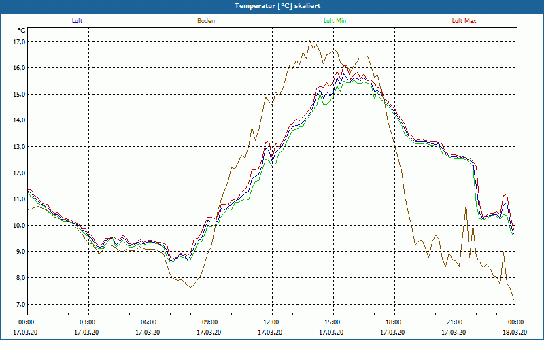Image resolution: width=544 pixels, height=340 pixels.
Task: Click the 9,0 y-axis value
Action: [20, 252]
